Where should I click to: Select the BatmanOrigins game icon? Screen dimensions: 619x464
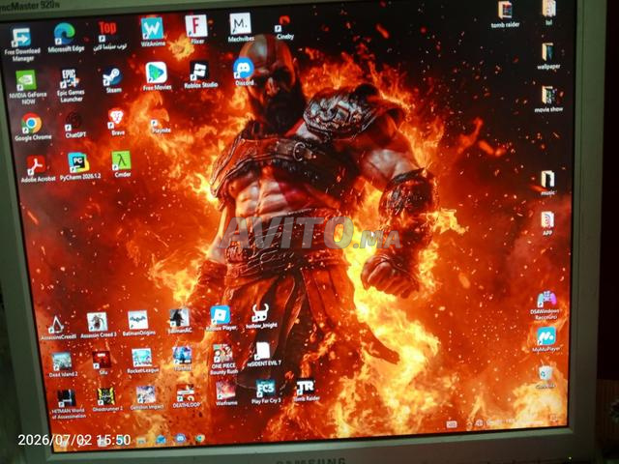(138, 320)
